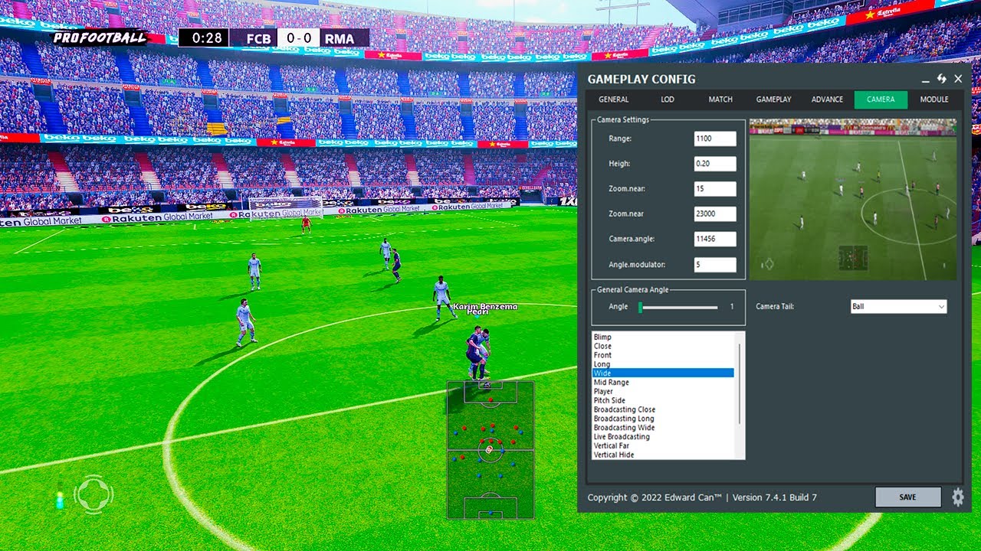Select Vertical Hide camera preset
Screen dimensions: 981x551
[x=663, y=455]
